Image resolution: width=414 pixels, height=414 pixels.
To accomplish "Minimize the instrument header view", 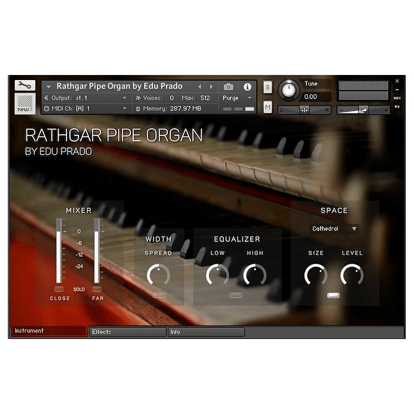I will [x=397, y=90].
